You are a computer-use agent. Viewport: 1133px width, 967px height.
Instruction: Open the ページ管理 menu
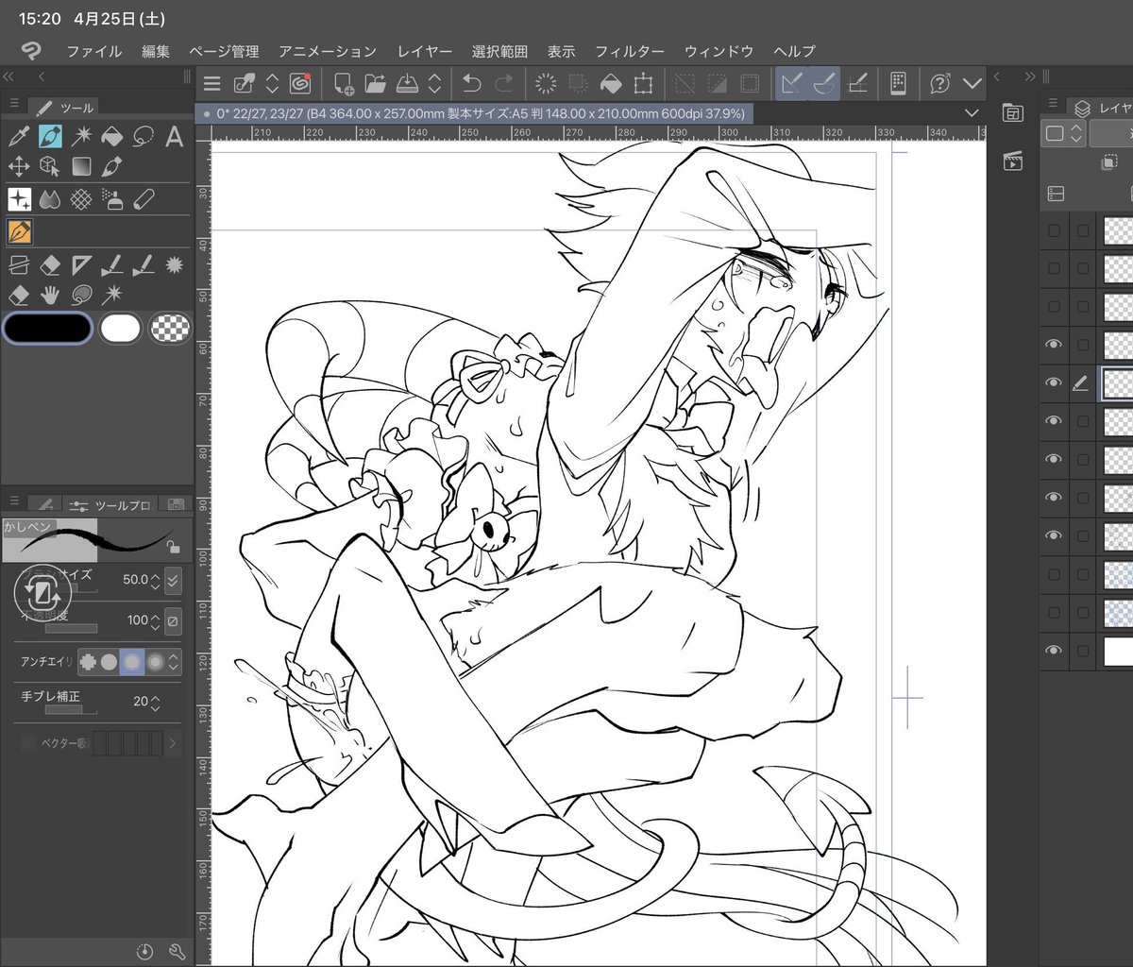pyautogui.click(x=224, y=51)
